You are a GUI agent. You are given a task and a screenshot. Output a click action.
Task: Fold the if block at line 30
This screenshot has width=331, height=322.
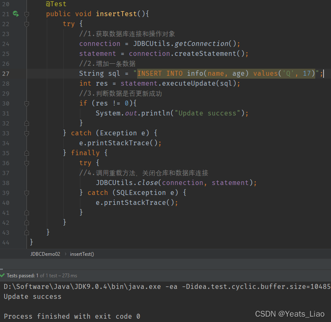click(27, 103)
